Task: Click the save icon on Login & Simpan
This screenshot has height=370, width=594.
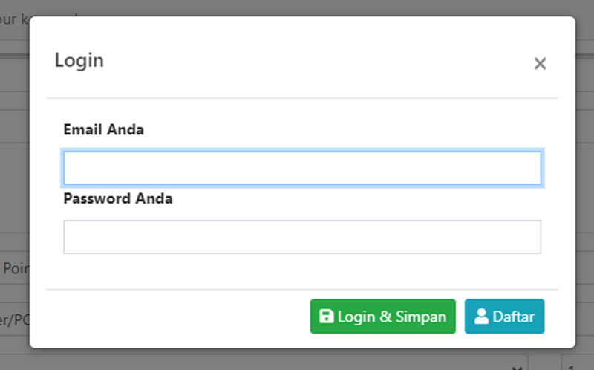Action: point(326,317)
